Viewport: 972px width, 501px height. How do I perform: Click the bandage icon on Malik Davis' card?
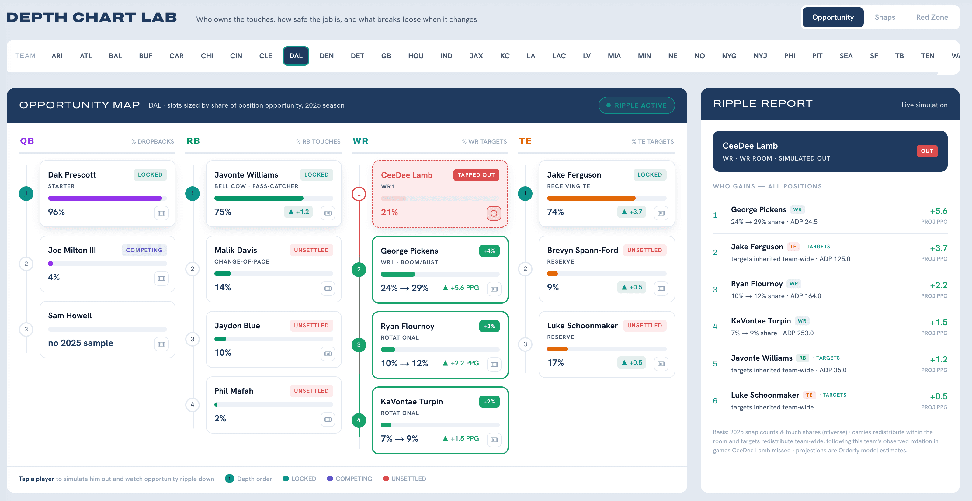[328, 289]
